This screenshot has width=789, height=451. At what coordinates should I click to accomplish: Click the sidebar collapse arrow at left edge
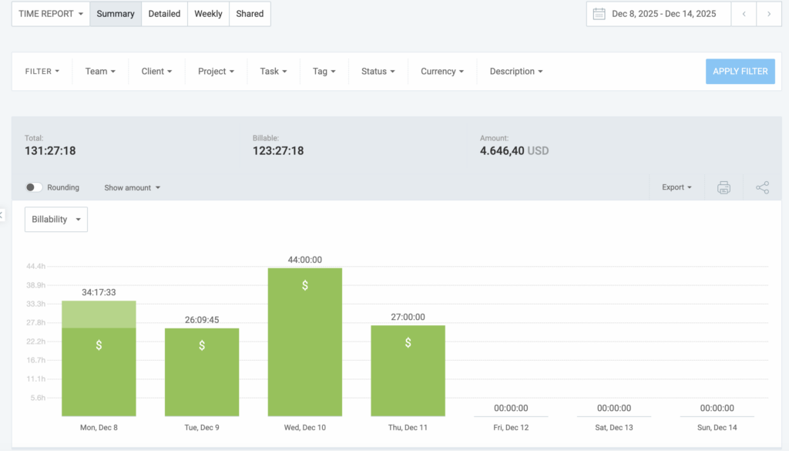2,215
